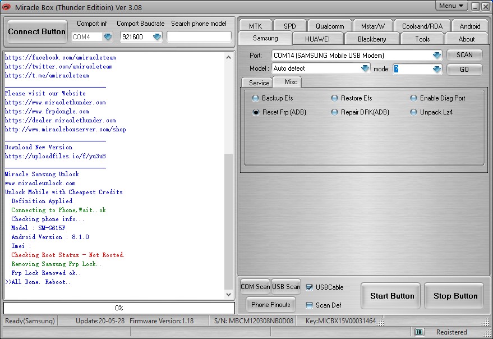
Task: Expand the Port COM14 dropdown
Action: tap(437, 56)
